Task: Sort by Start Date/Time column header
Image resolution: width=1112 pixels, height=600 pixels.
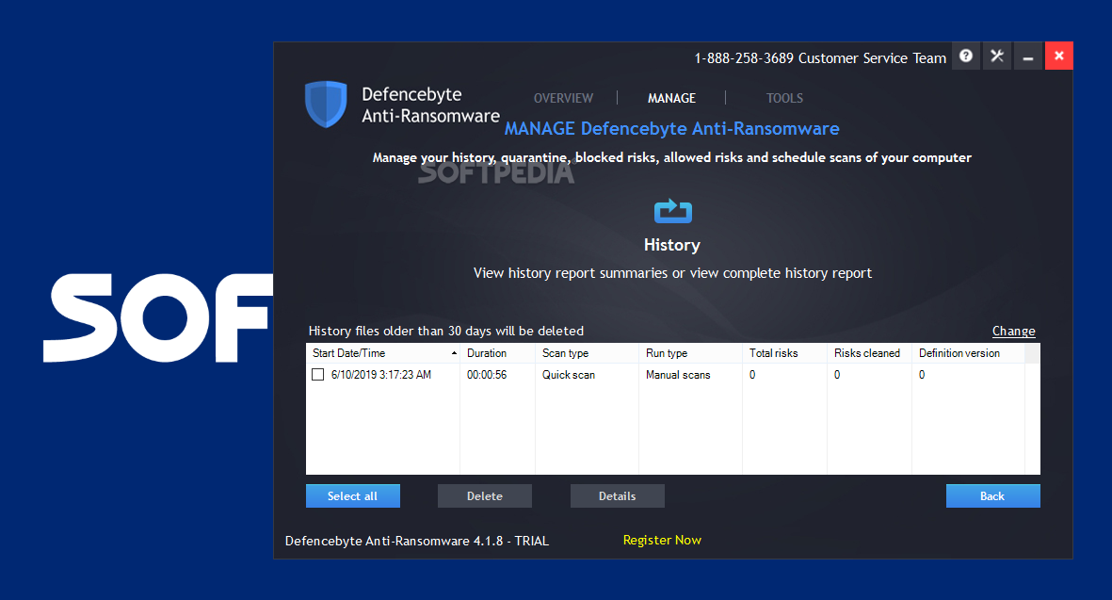Action: [x=383, y=353]
